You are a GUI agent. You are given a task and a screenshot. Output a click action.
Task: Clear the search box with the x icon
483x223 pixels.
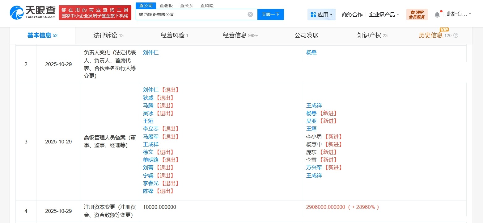click(x=250, y=14)
